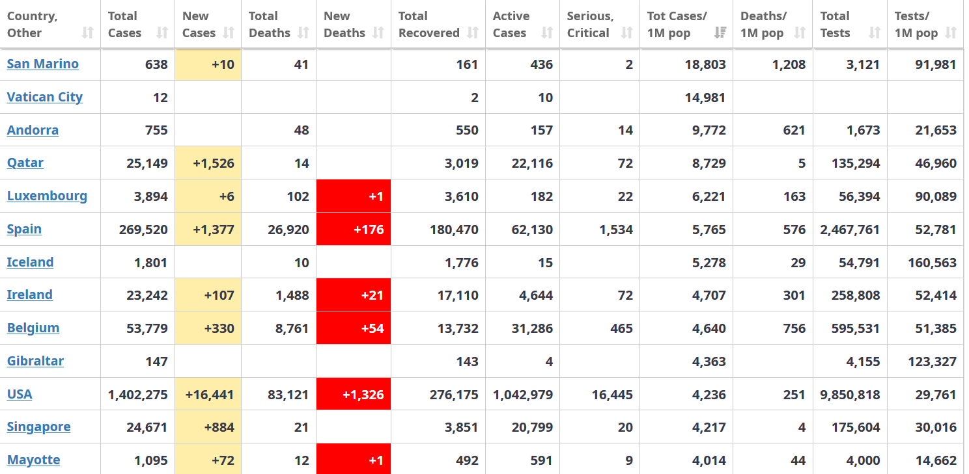This screenshot has height=474, width=969.
Task: Select Singapore new cases cell +884
Action: [208, 427]
